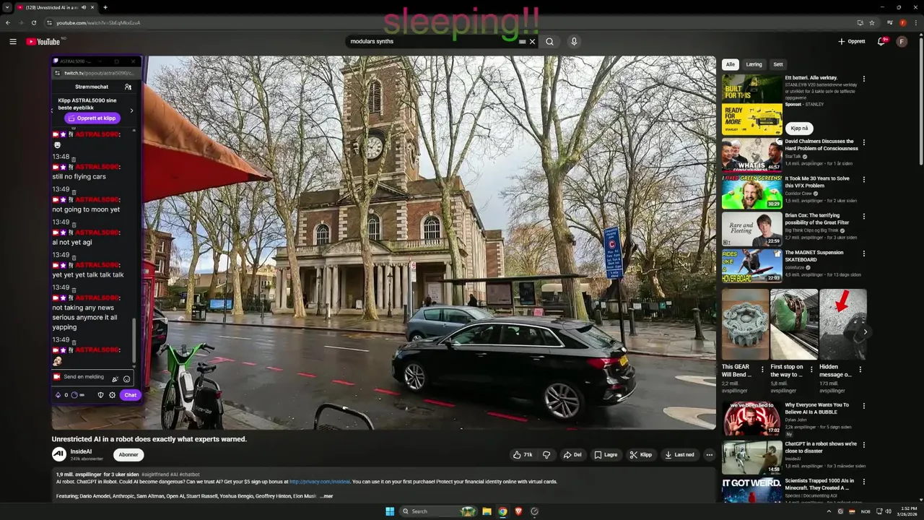Click the YouTube page scrollbar
Viewport: 924px width, 520px height.
[x=921, y=101]
